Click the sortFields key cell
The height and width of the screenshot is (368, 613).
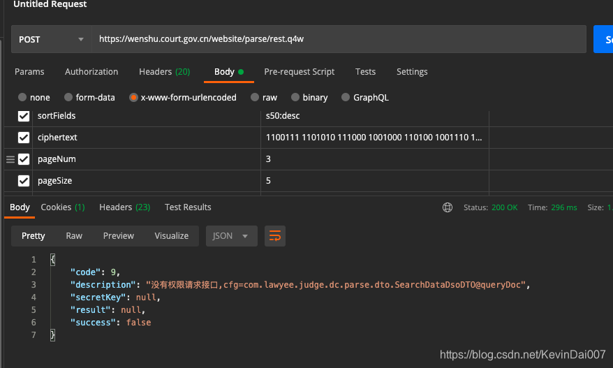147,116
